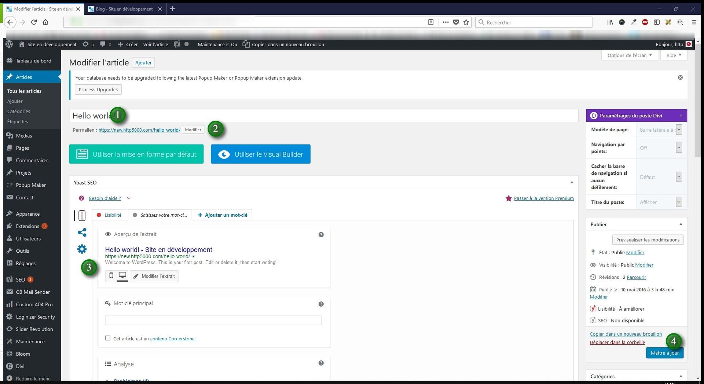
Task: Go to browser home page
Action: [45, 22]
